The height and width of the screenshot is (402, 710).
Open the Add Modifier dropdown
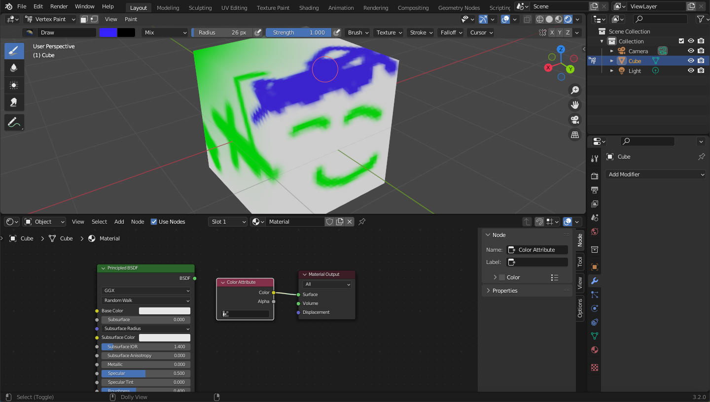click(655, 174)
